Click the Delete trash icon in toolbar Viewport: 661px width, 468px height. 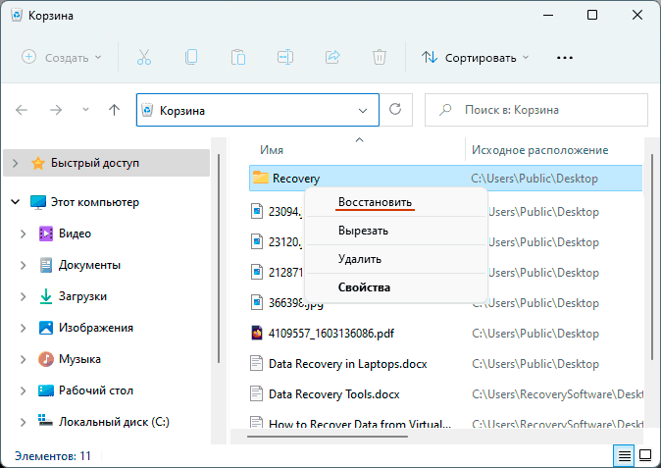pos(380,57)
